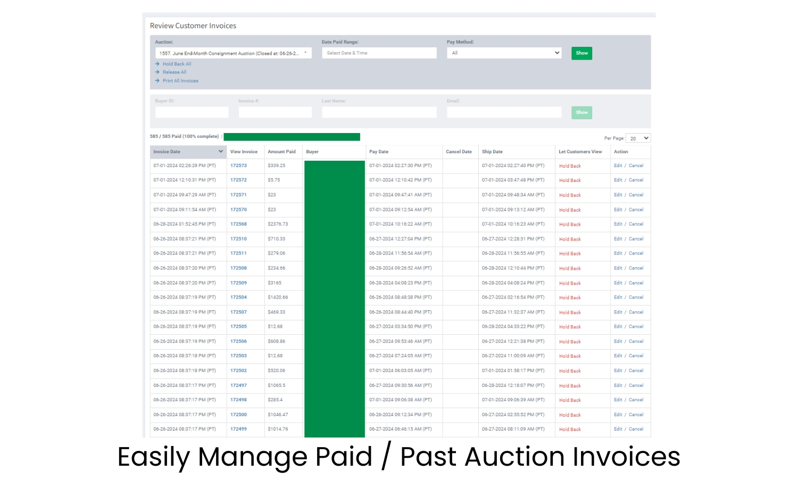Edit invoice 172573
Viewport: 798px width, 479px height.
pyautogui.click(x=618, y=166)
